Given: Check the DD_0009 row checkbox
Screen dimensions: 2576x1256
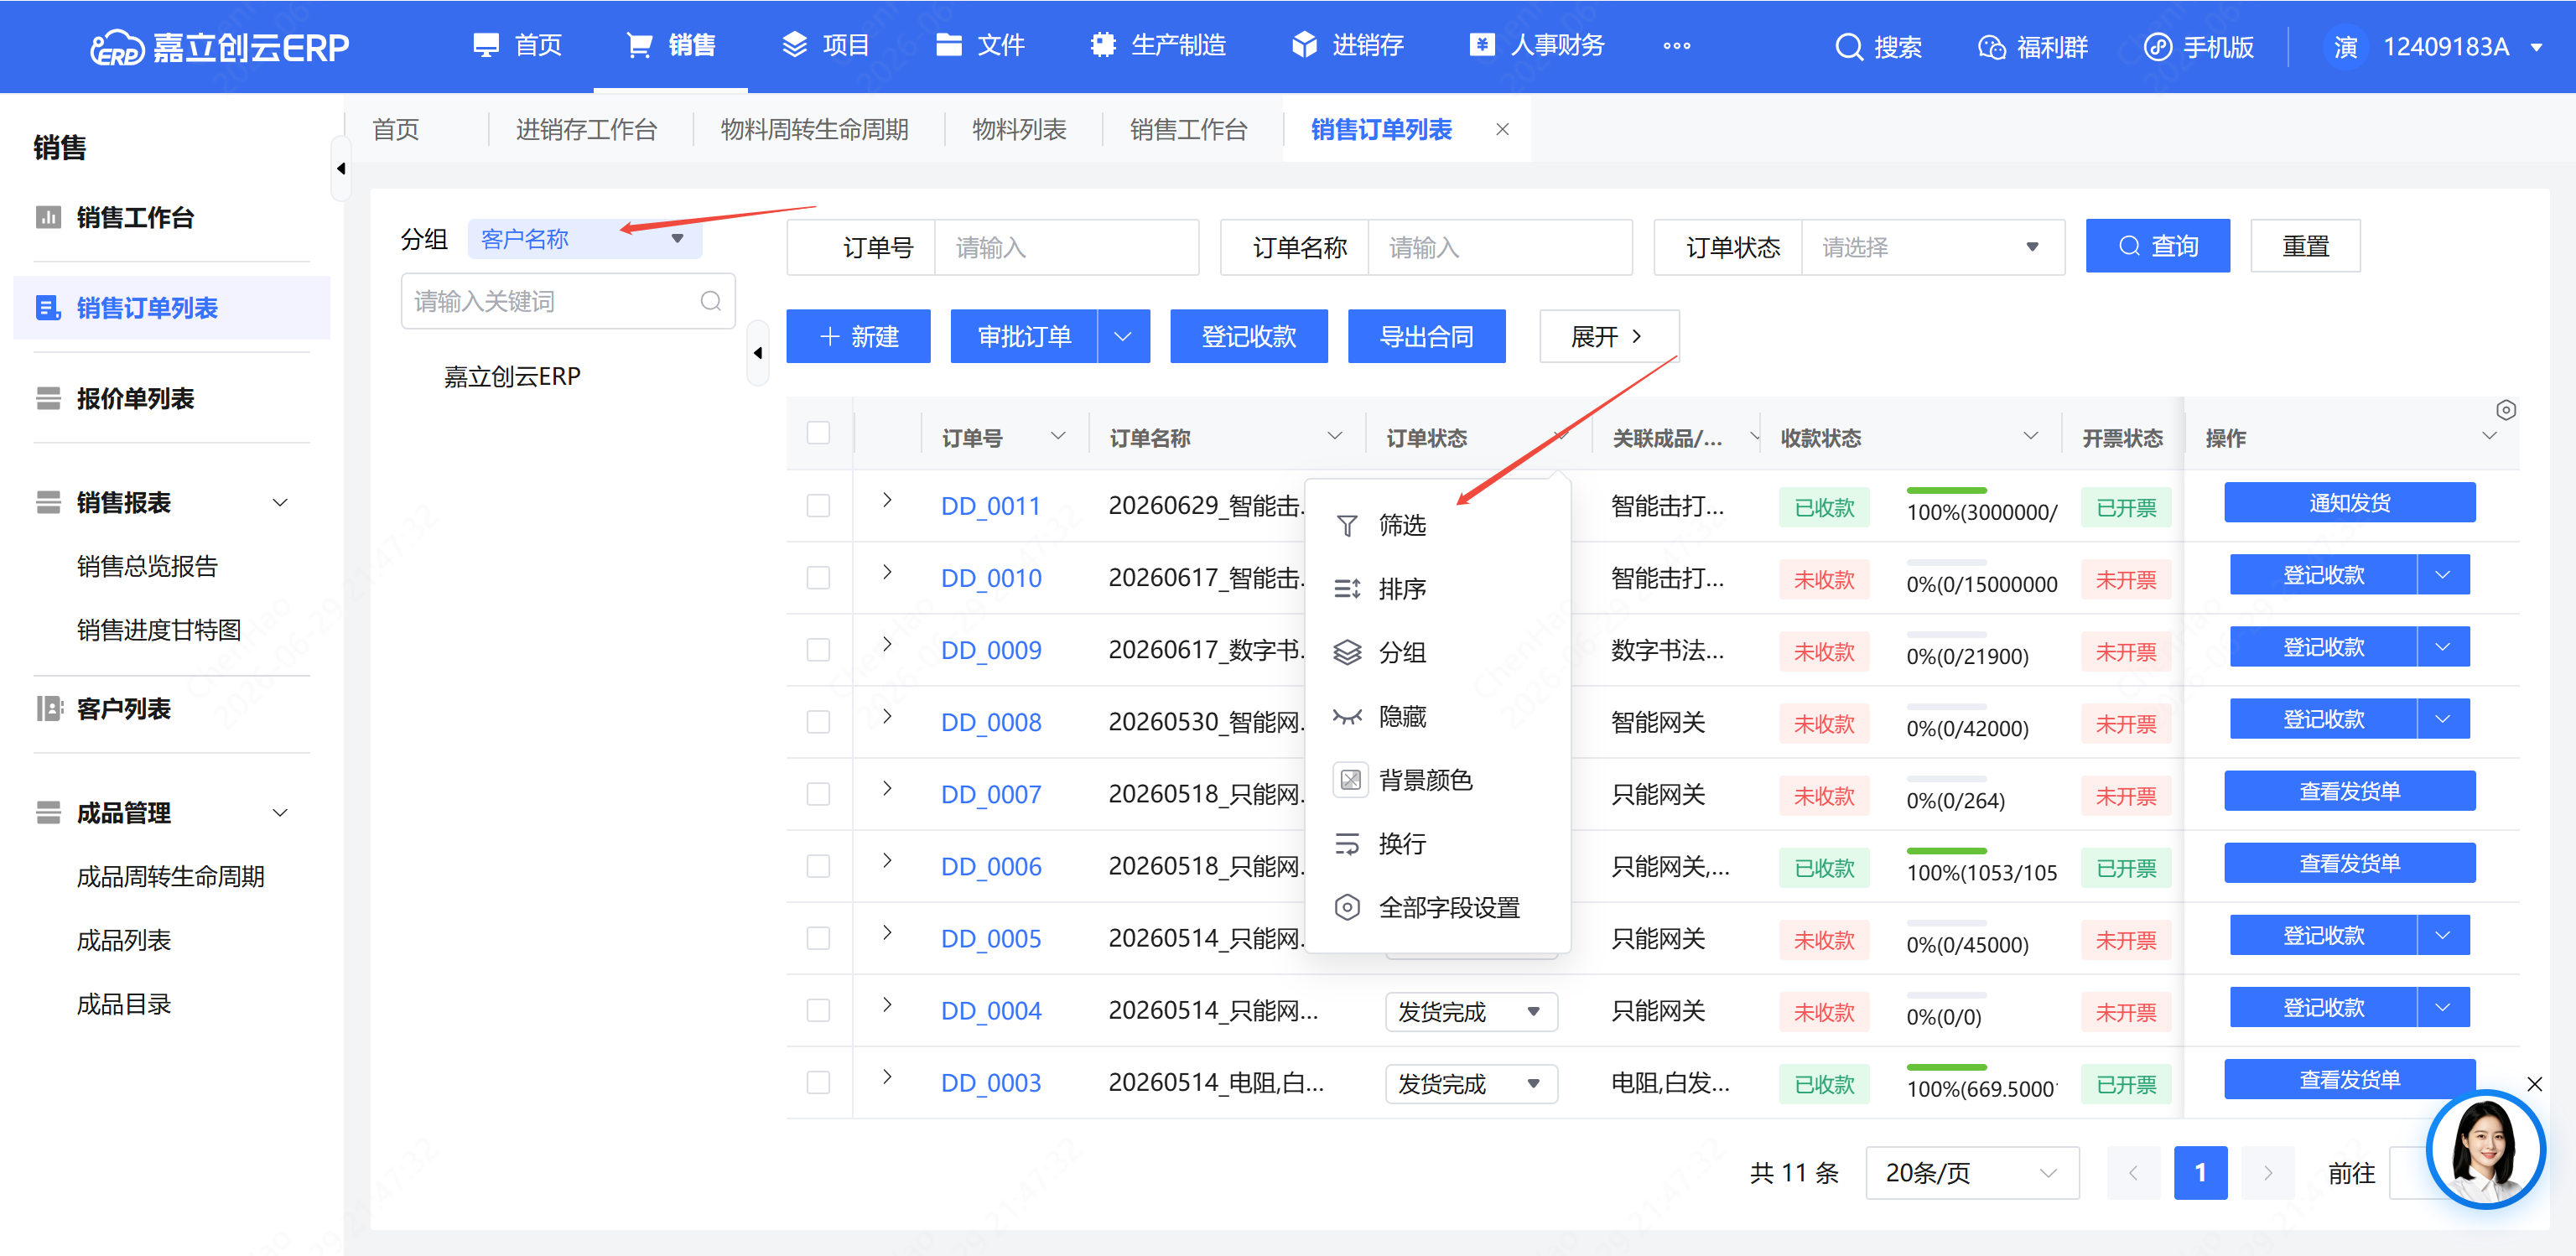Looking at the screenshot, I should 818,649.
